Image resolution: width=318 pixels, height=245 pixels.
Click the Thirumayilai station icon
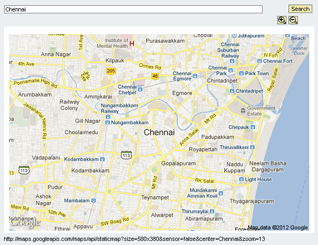point(212,211)
